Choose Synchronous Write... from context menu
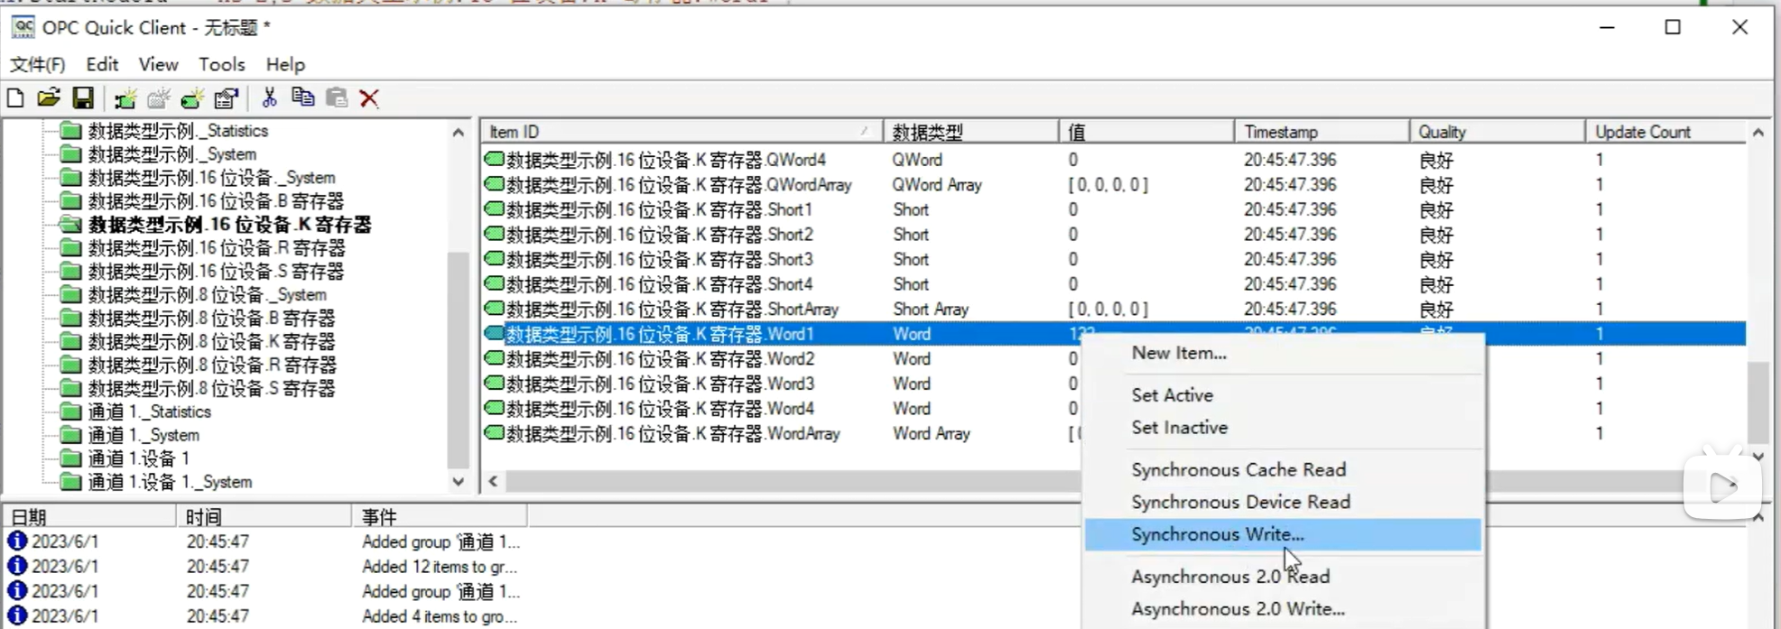 tap(1217, 534)
